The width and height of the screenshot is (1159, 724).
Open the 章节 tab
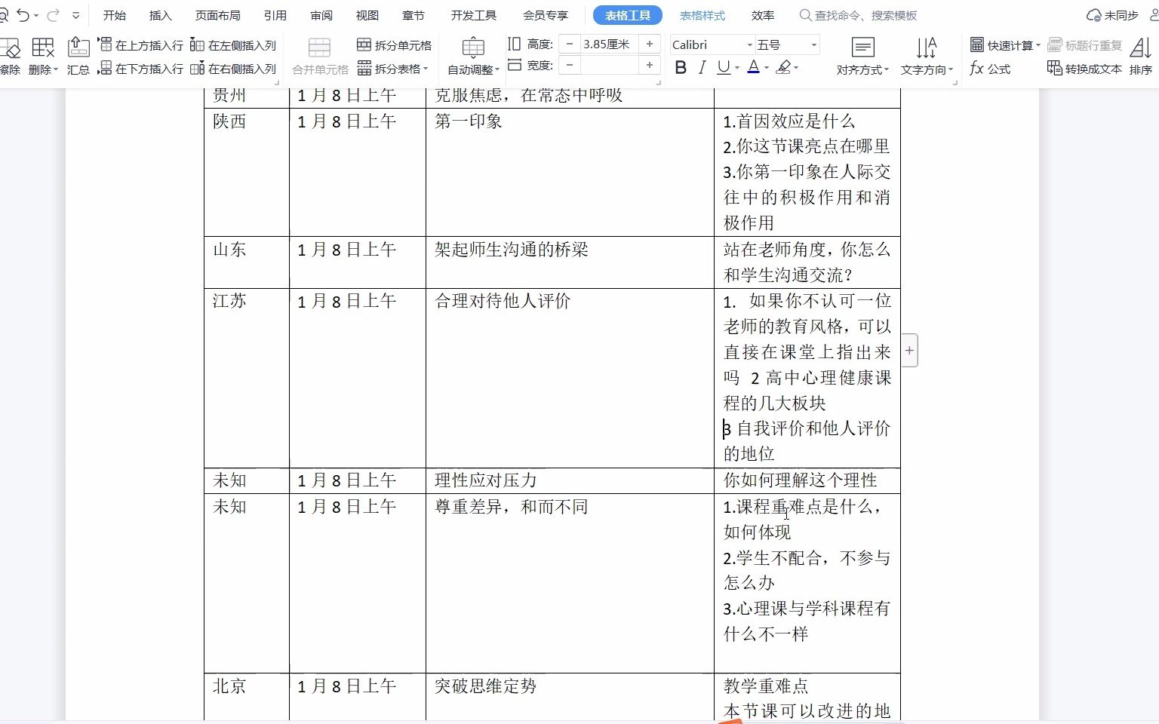point(413,15)
